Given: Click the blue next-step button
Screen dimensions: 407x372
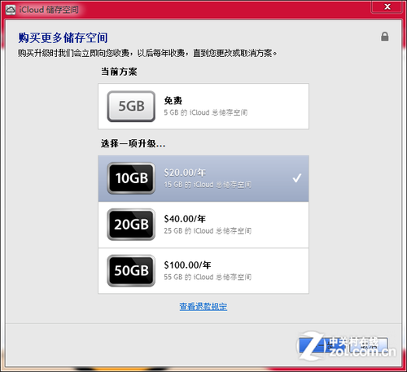Looking at the screenshot, I should click(322, 345).
